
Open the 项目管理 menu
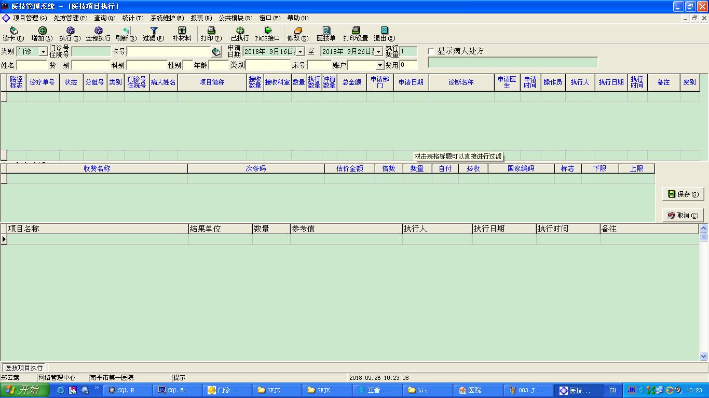point(29,18)
